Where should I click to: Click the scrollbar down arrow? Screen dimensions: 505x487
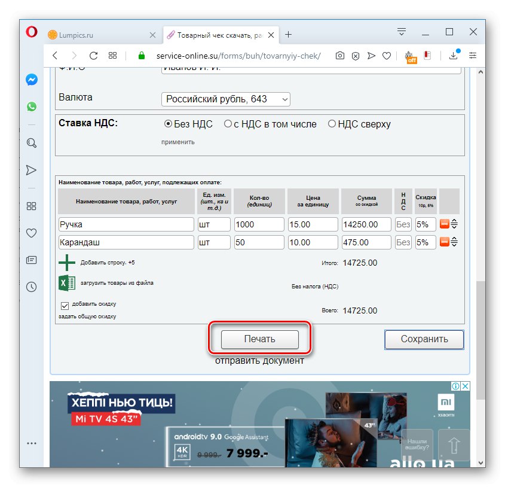point(480,463)
